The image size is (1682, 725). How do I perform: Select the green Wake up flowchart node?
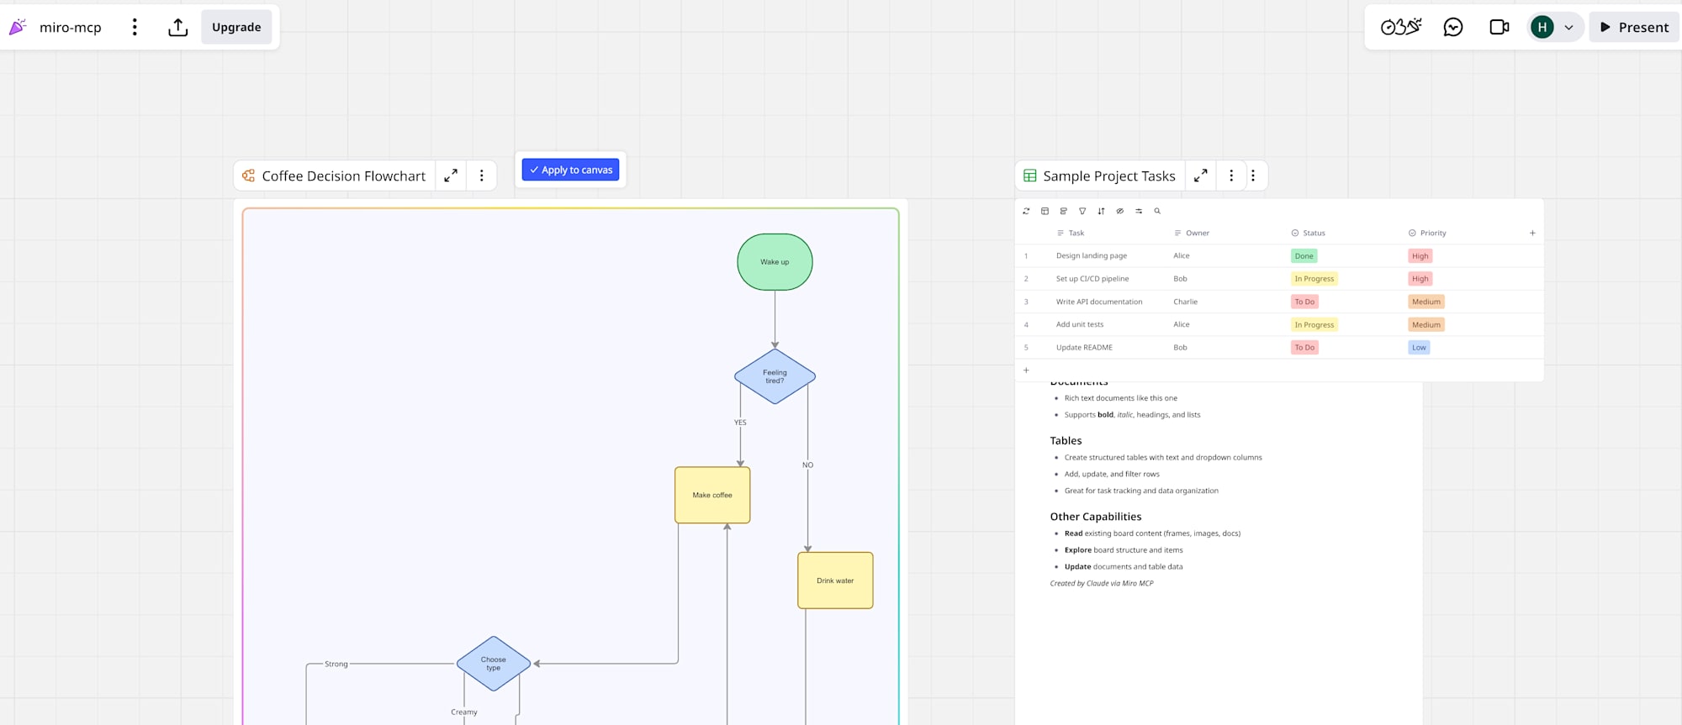775,262
